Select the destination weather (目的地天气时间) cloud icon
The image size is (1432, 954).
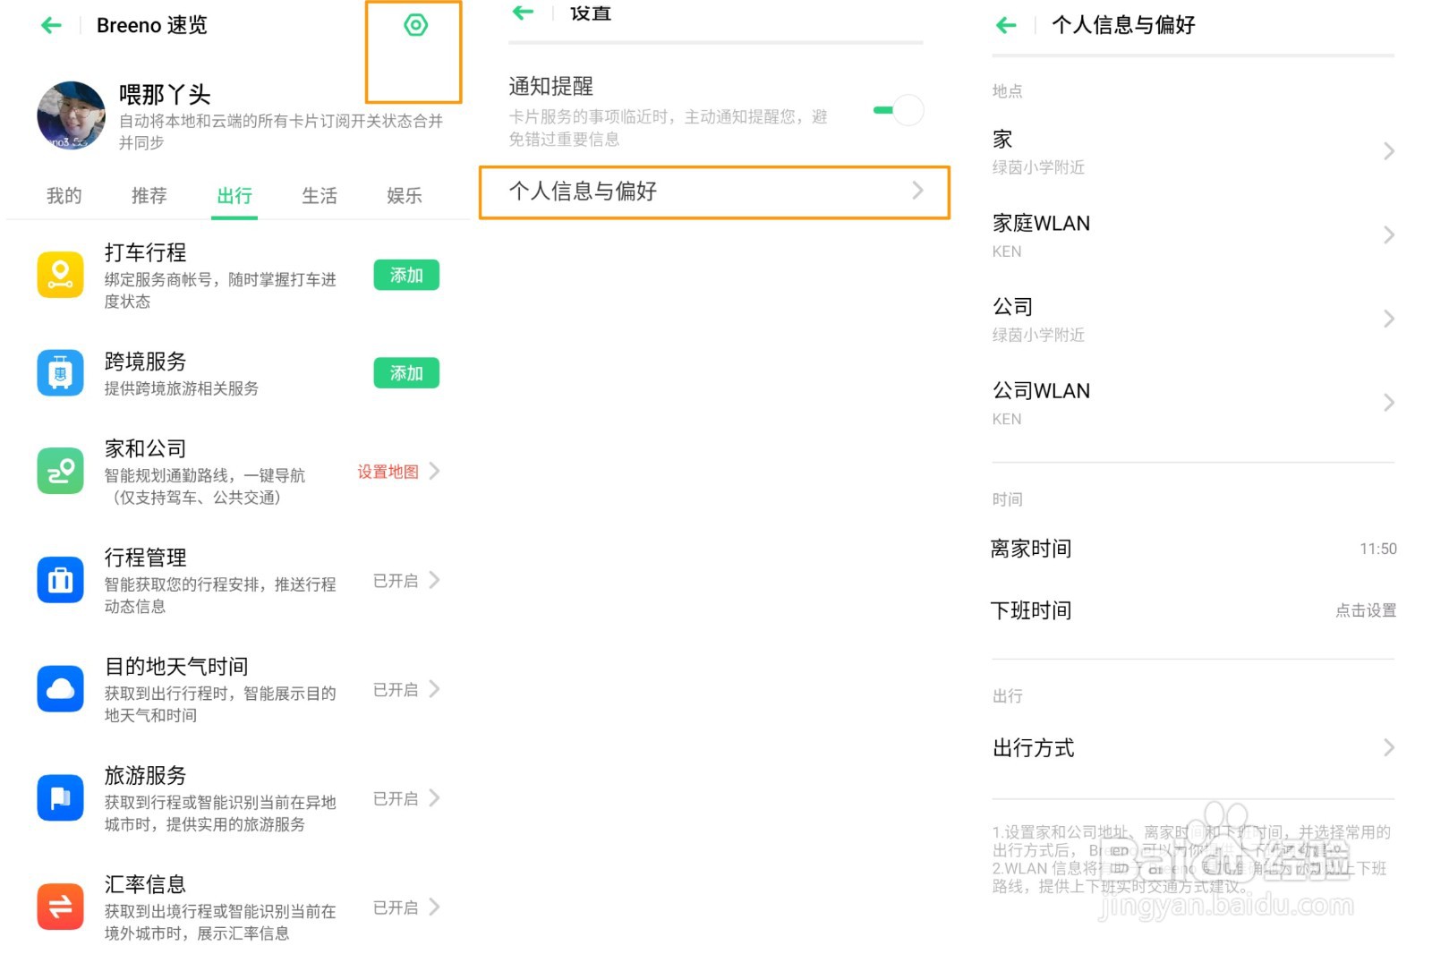(x=59, y=688)
